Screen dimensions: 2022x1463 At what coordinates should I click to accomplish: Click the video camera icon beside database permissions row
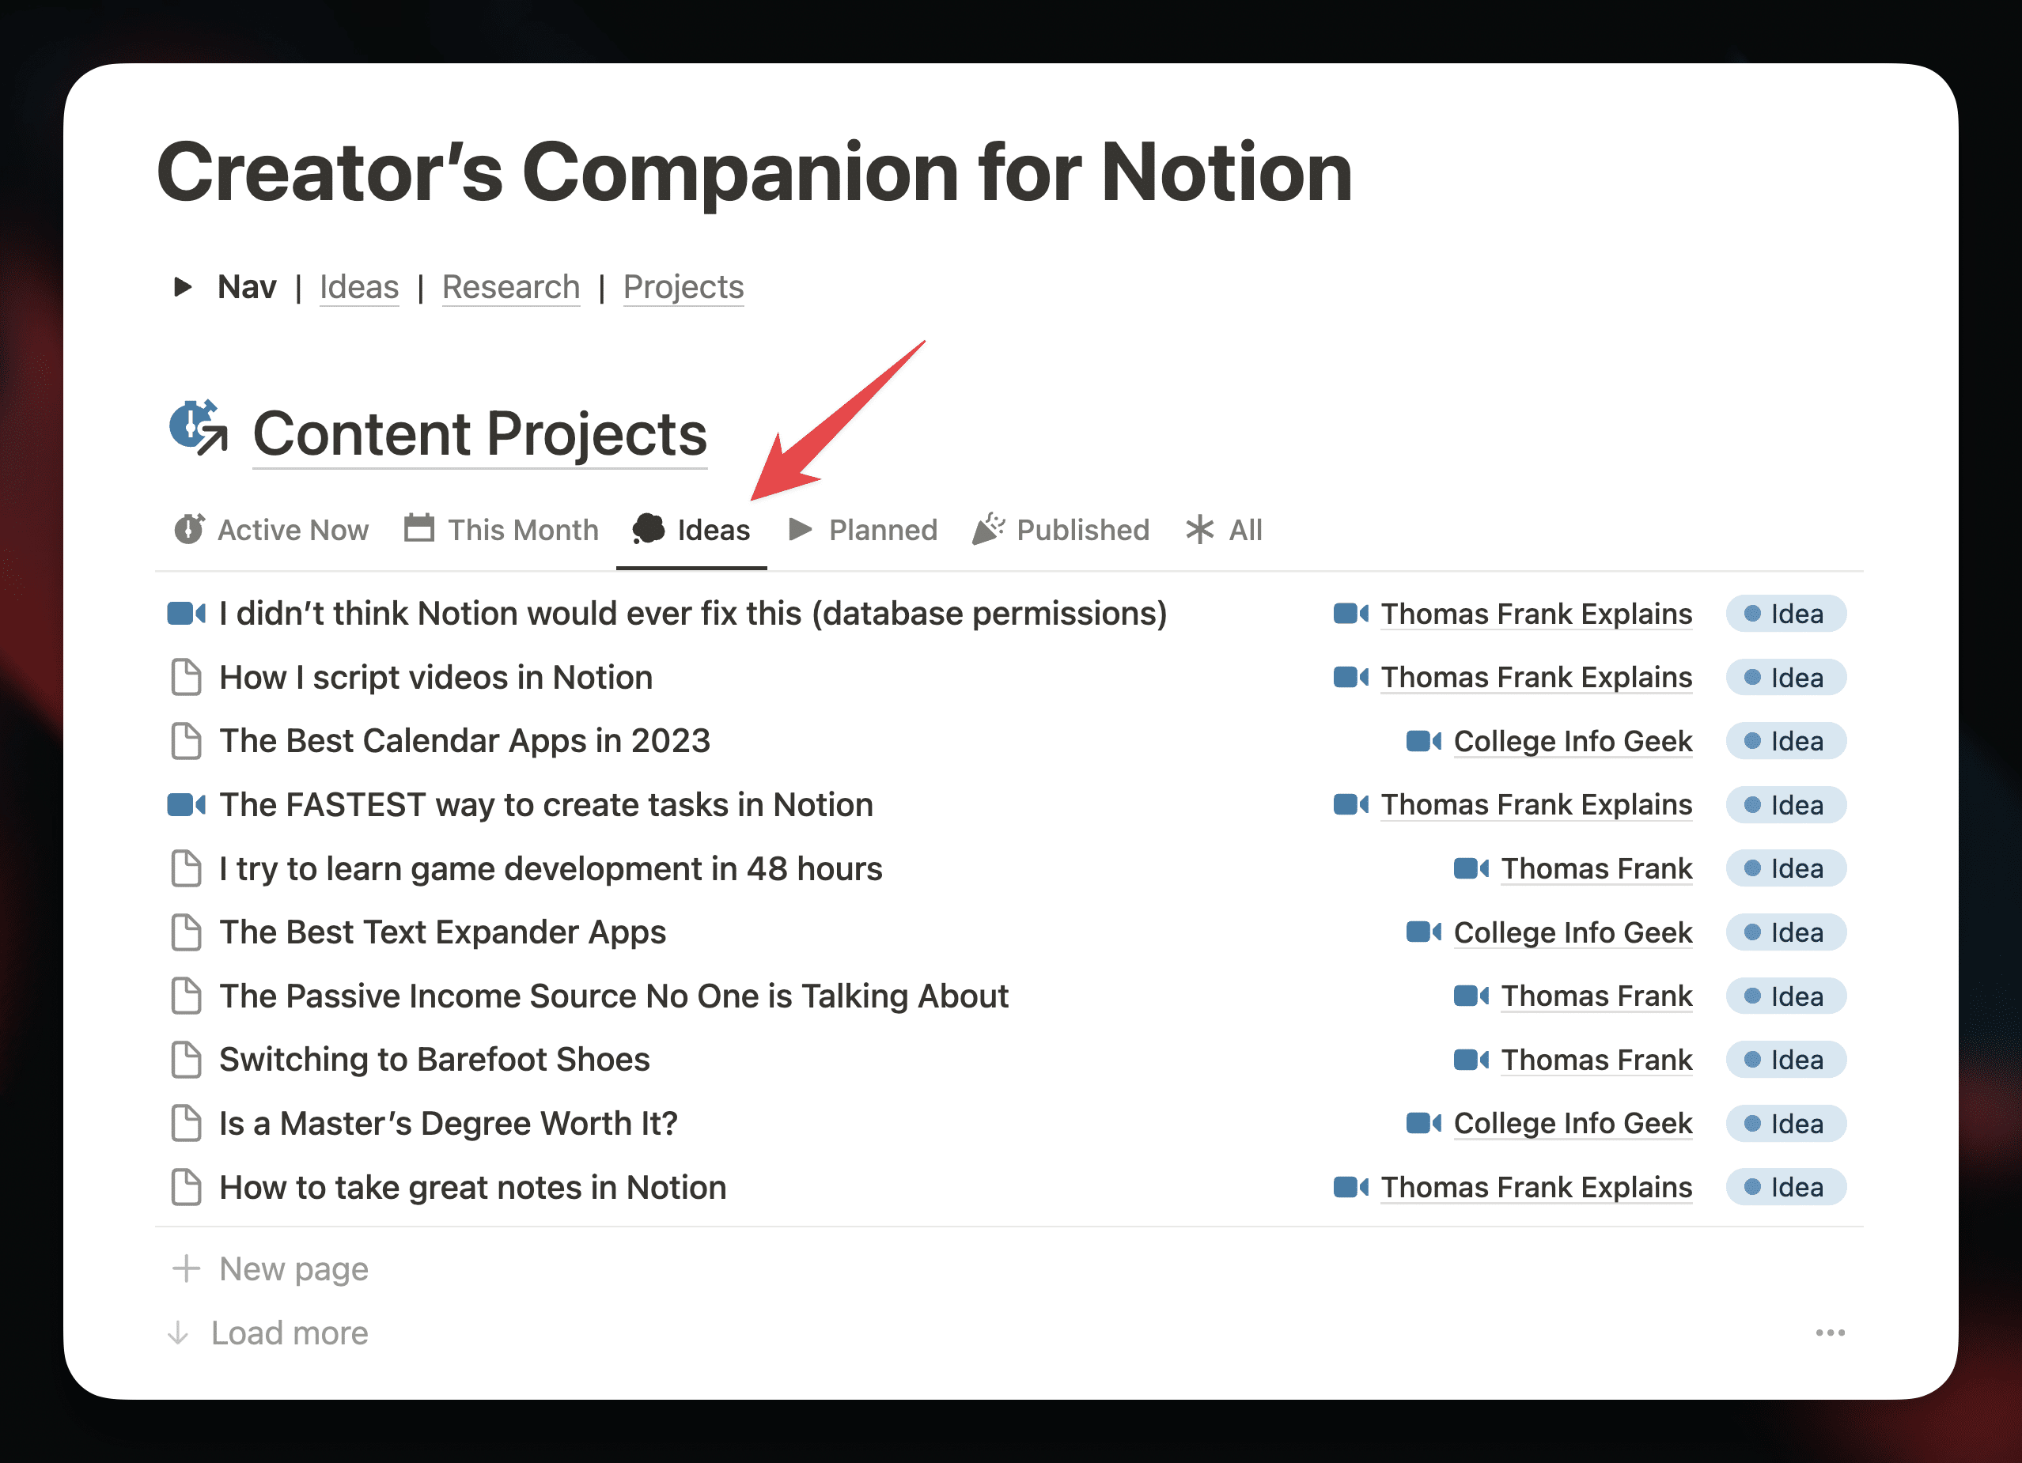pyautogui.click(x=187, y=614)
